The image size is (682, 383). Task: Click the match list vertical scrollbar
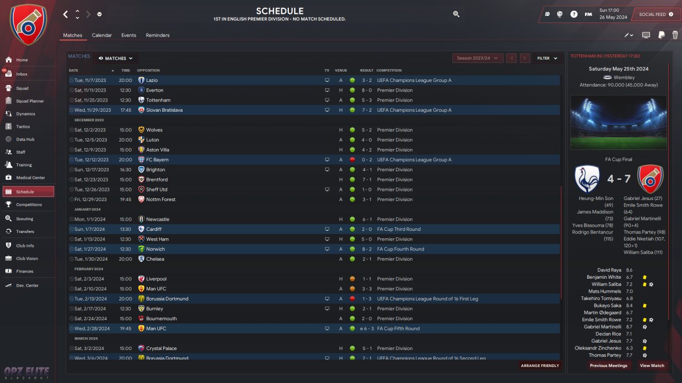click(562, 242)
